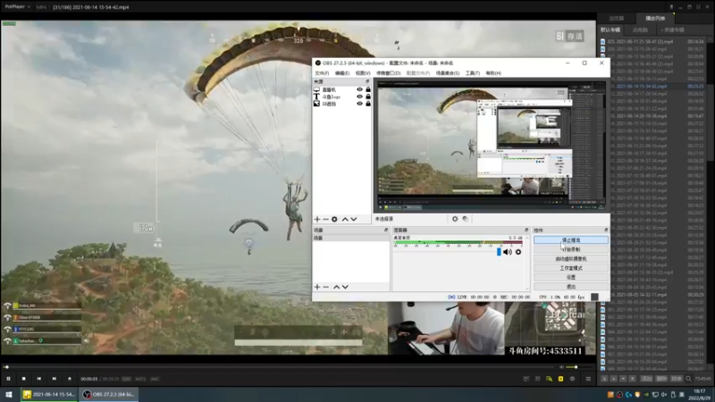Select the 场景 scene entry in the scenes list

click(x=350, y=238)
